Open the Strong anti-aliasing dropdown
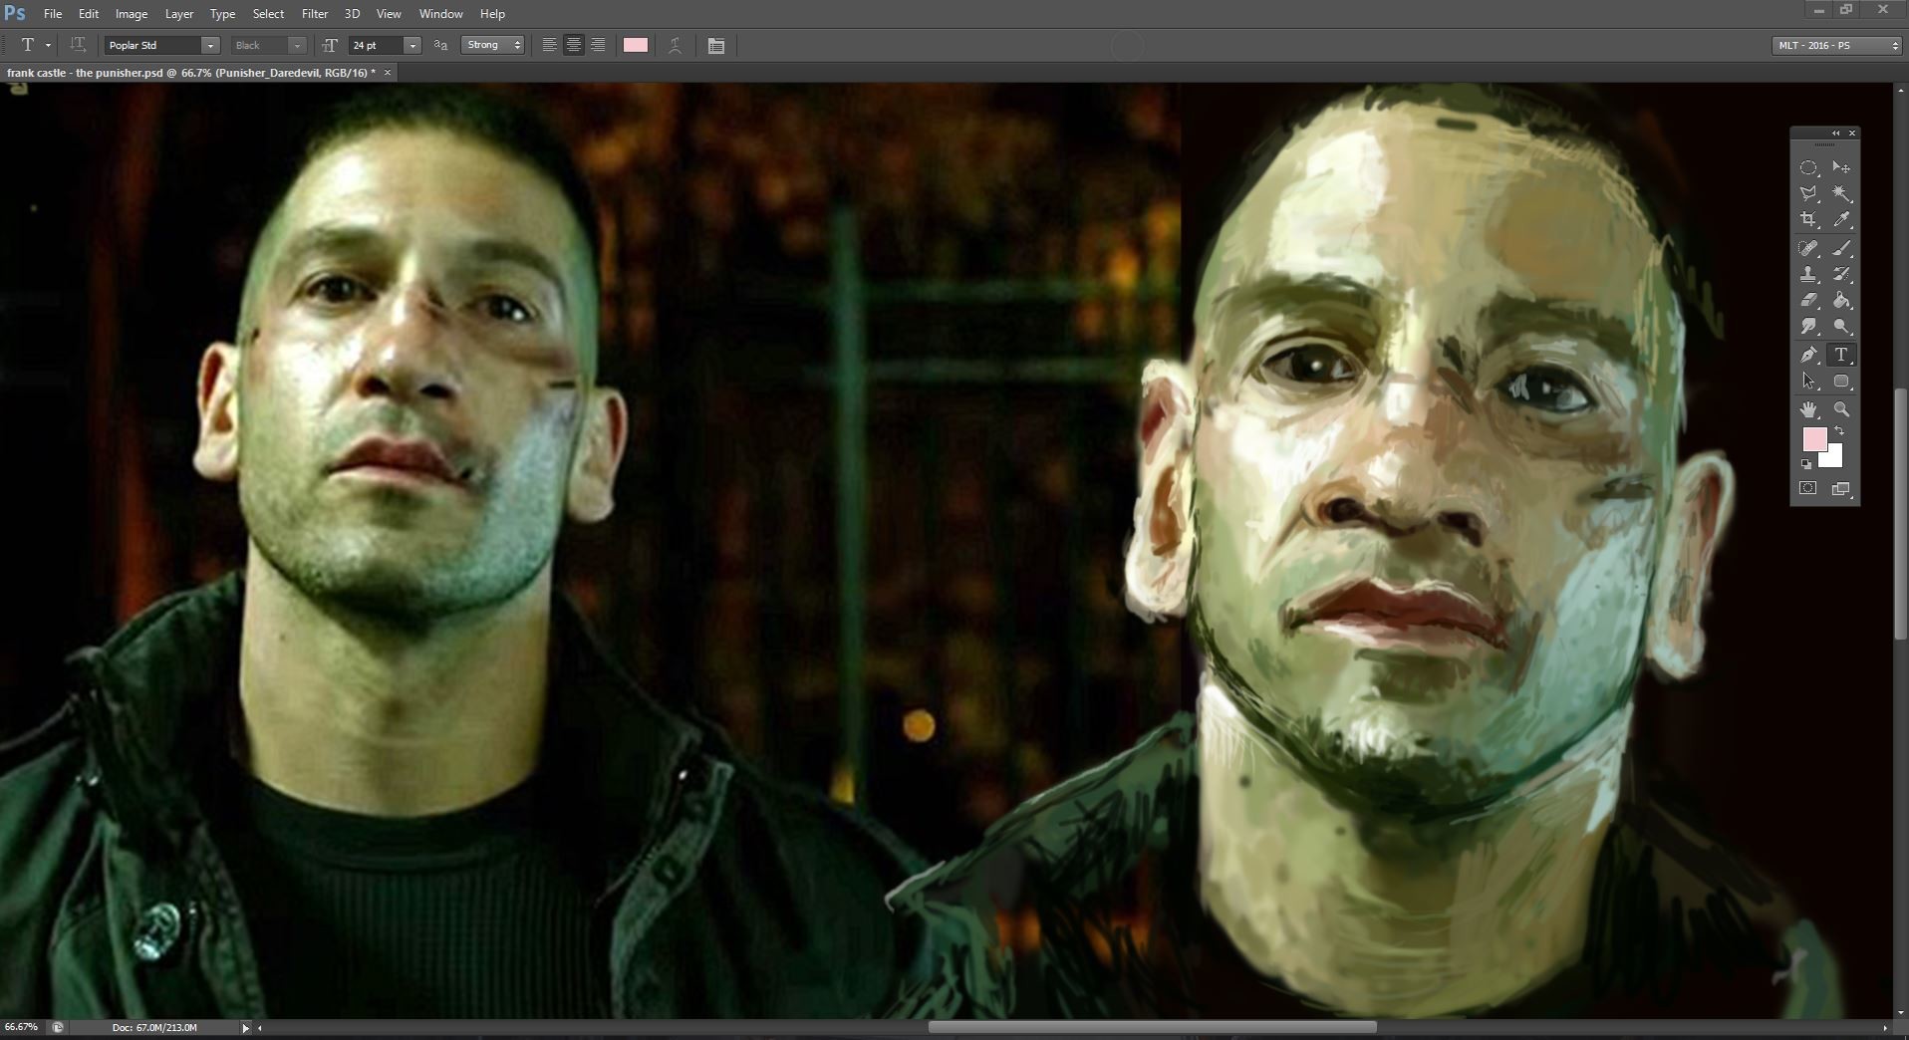The height and width of the screenshot is (1040, 1909). coord(492,45)
